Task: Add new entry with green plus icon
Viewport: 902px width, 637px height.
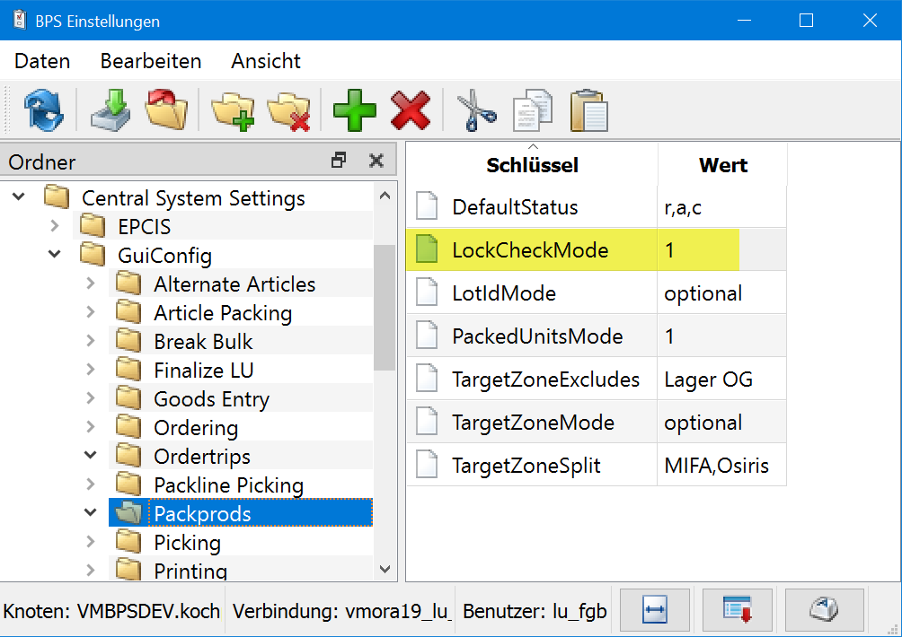Action: pos(355,111)
